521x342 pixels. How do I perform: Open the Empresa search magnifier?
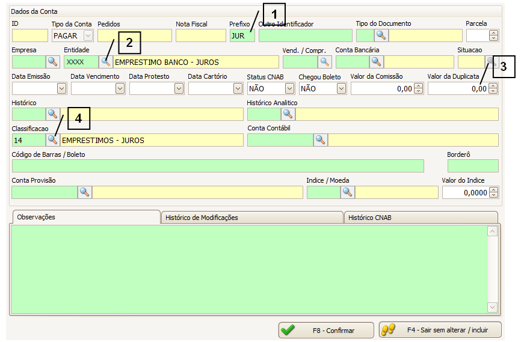click(x=52, y=62)
